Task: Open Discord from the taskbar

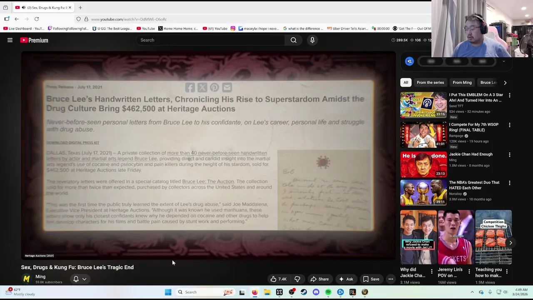Action: [316, 292]
